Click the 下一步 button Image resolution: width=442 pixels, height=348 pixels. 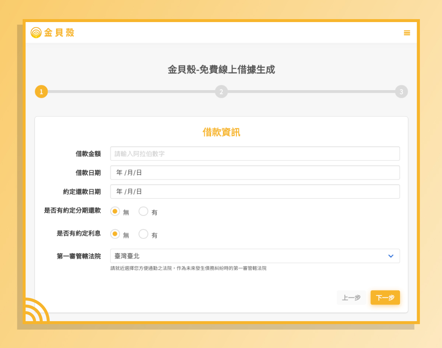[385, 298]
